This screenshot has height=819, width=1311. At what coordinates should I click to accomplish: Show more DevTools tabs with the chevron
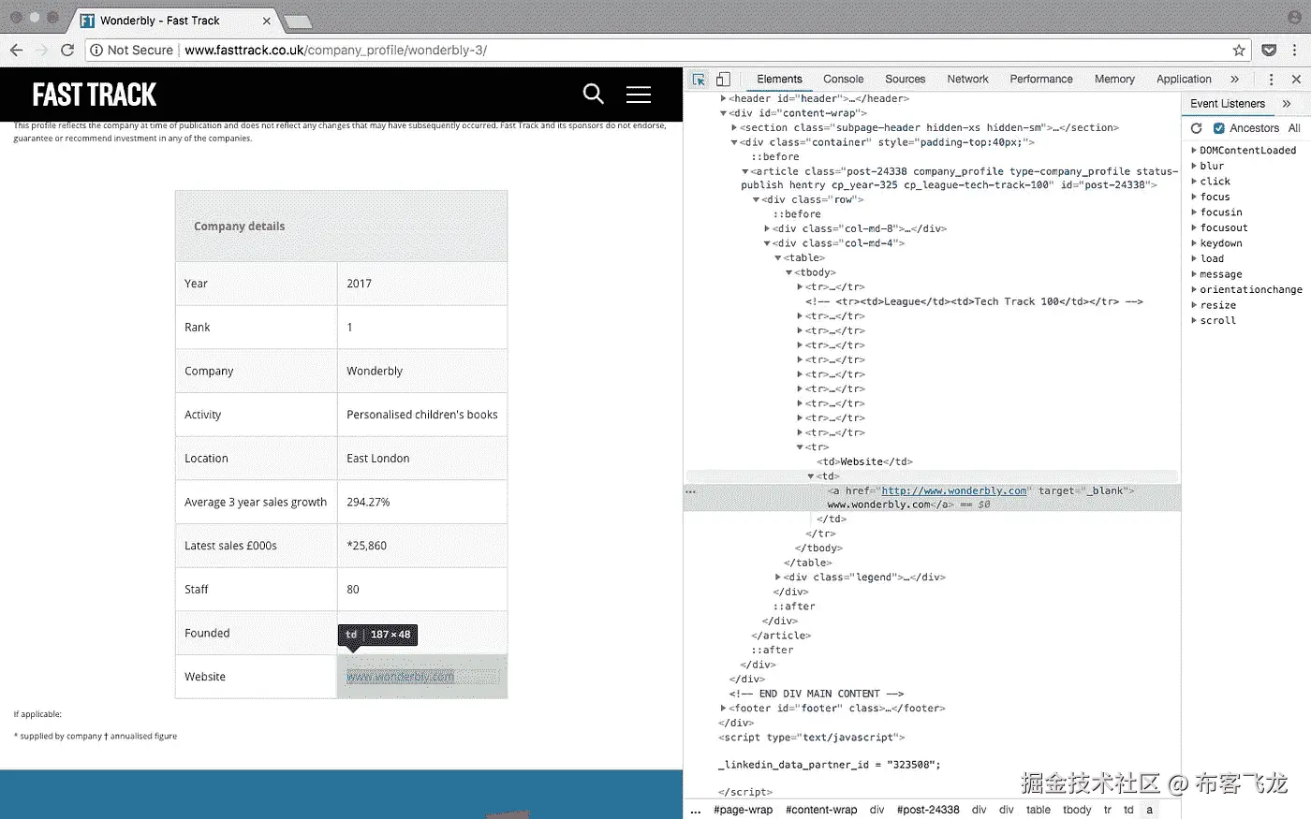pos(1234,80)
